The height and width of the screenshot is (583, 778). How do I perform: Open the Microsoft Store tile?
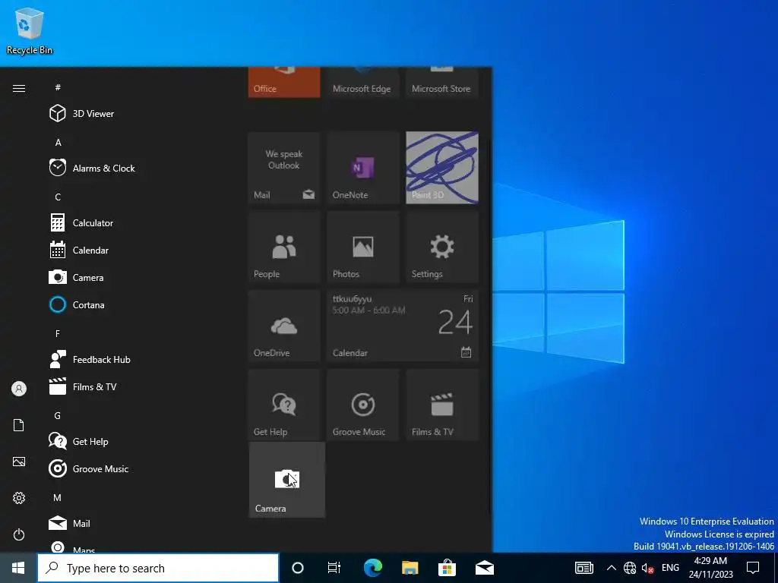[x=442, y=82]
